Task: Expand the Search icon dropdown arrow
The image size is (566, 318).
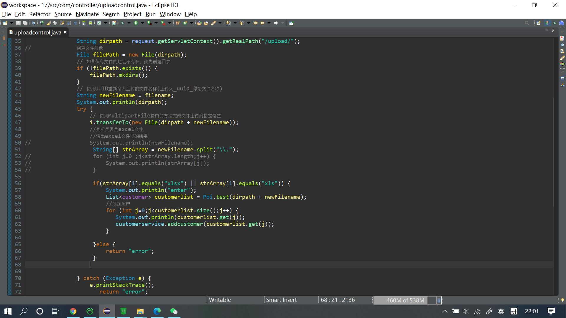Action: 220,23
